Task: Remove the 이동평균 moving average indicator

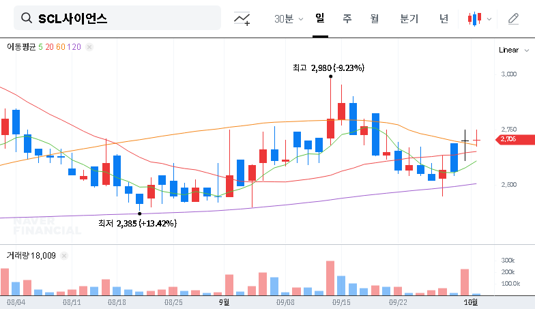Action: (90, 47)
